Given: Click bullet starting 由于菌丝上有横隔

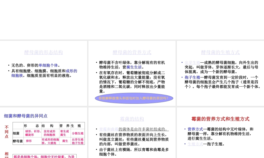Looking at the screenshot, I should coord(134,152).
